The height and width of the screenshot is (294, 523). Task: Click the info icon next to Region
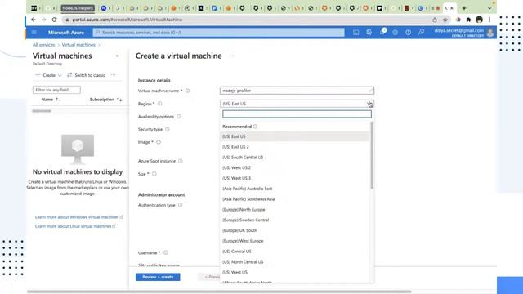[160, 104]
